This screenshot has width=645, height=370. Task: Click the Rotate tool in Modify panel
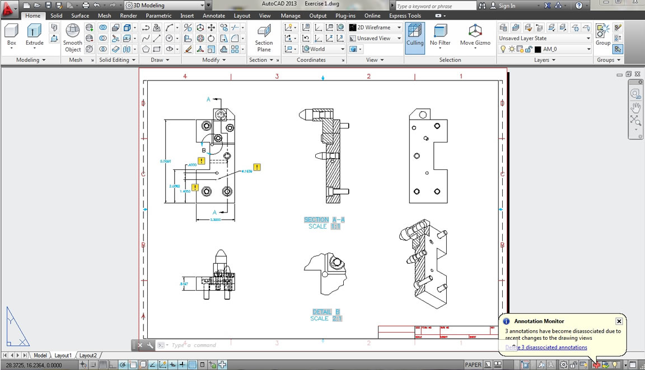(211, 38)
